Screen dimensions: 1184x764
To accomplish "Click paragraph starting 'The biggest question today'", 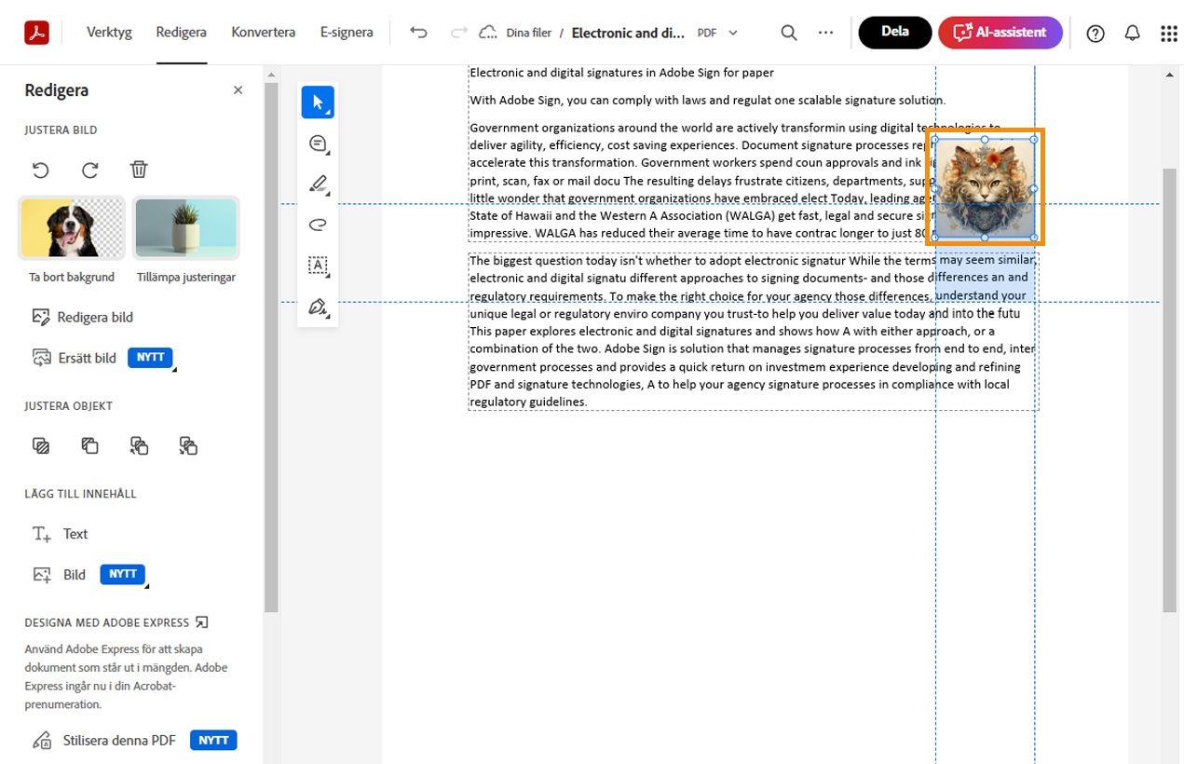I will pyautogui.click(x=753, y=331).
